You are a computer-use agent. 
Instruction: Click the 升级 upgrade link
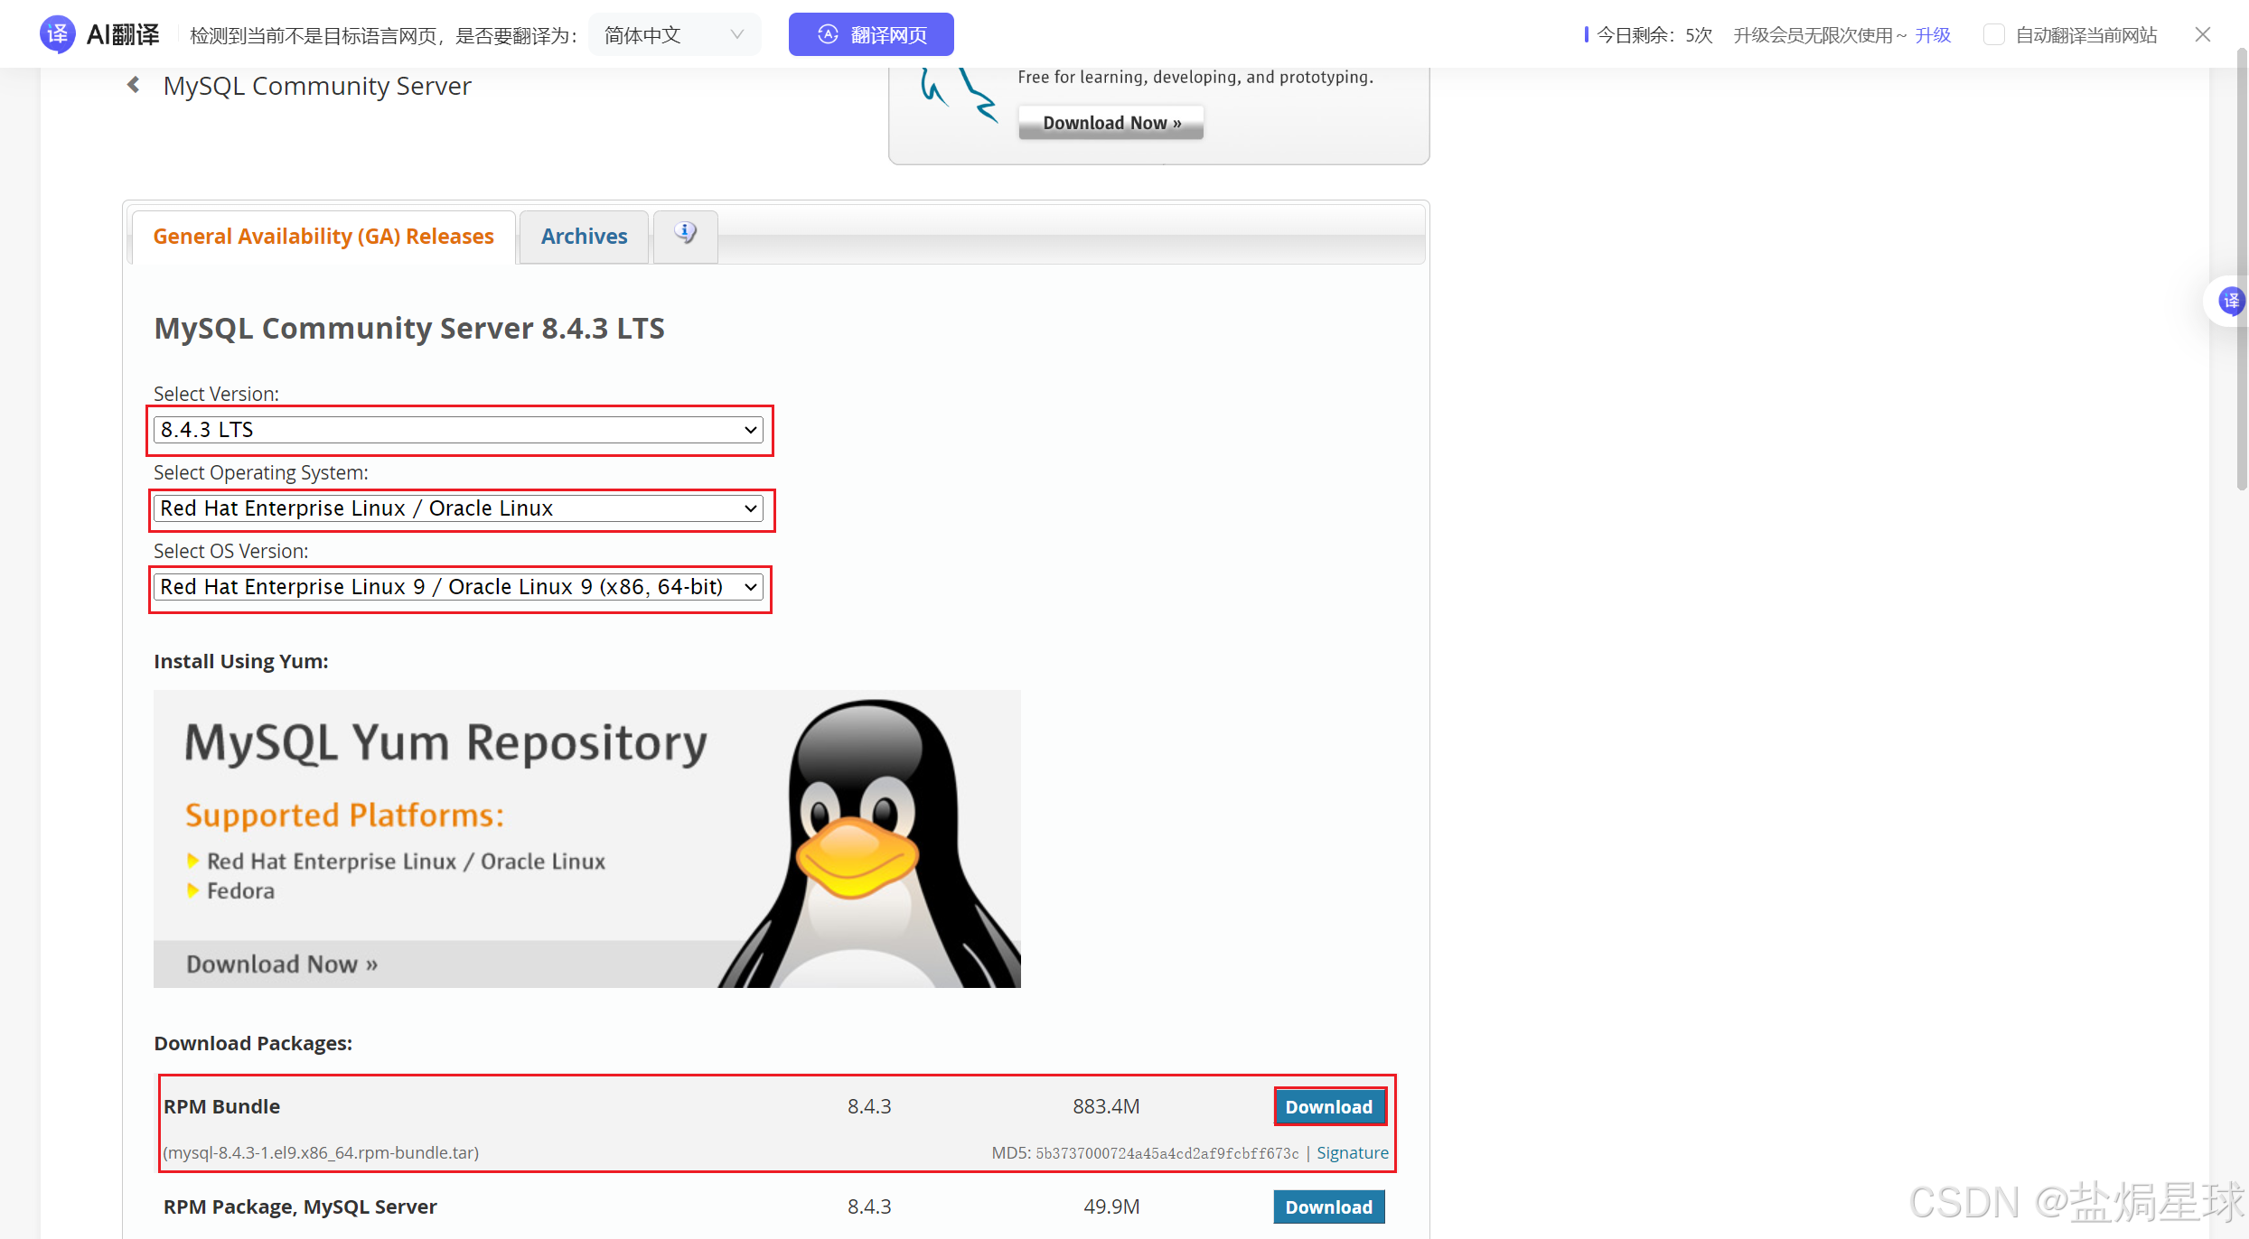pos(1933,35)
